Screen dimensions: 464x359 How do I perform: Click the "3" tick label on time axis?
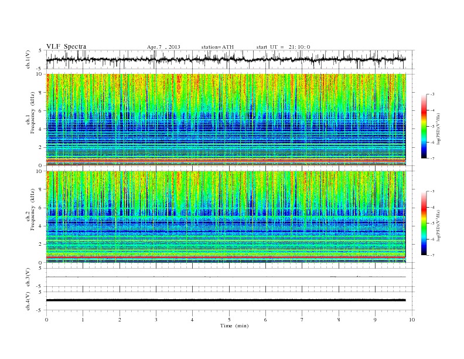coord(156,320)
